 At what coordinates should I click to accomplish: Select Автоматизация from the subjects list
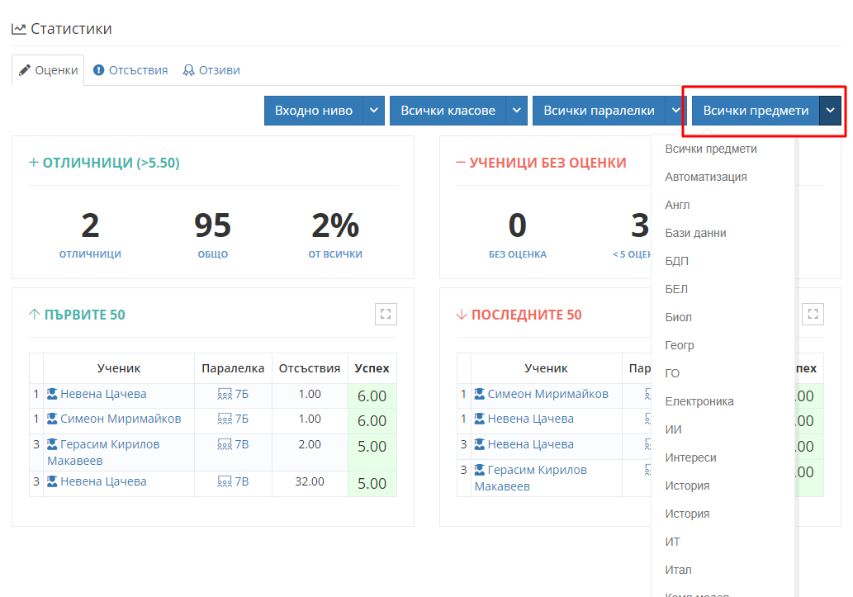(706, 177)
